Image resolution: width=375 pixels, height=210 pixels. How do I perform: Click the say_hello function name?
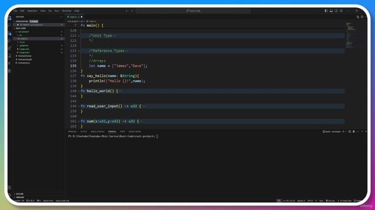tap(96, 76)
